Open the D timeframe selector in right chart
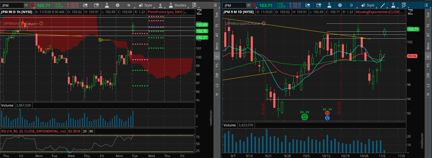Viewport: 432px width, 158px height. click(x=352, y=5)
